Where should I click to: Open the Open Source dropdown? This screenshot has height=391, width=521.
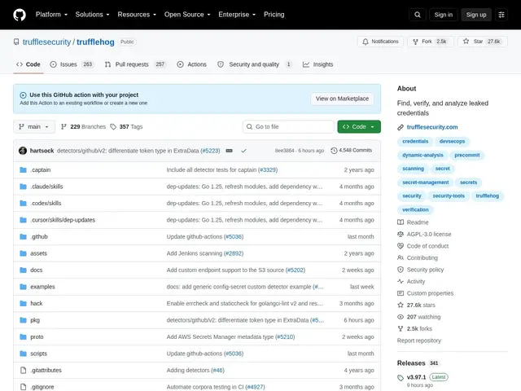tap(187, 15)
